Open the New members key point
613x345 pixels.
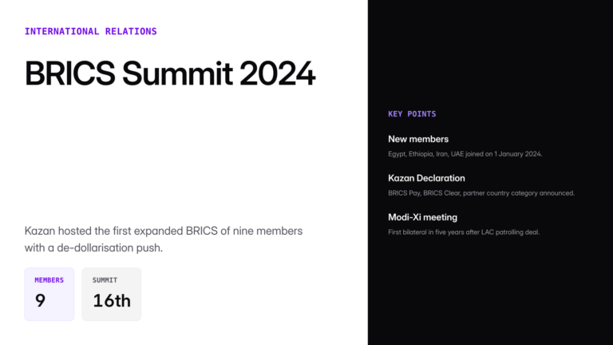[x=418, y=139]
